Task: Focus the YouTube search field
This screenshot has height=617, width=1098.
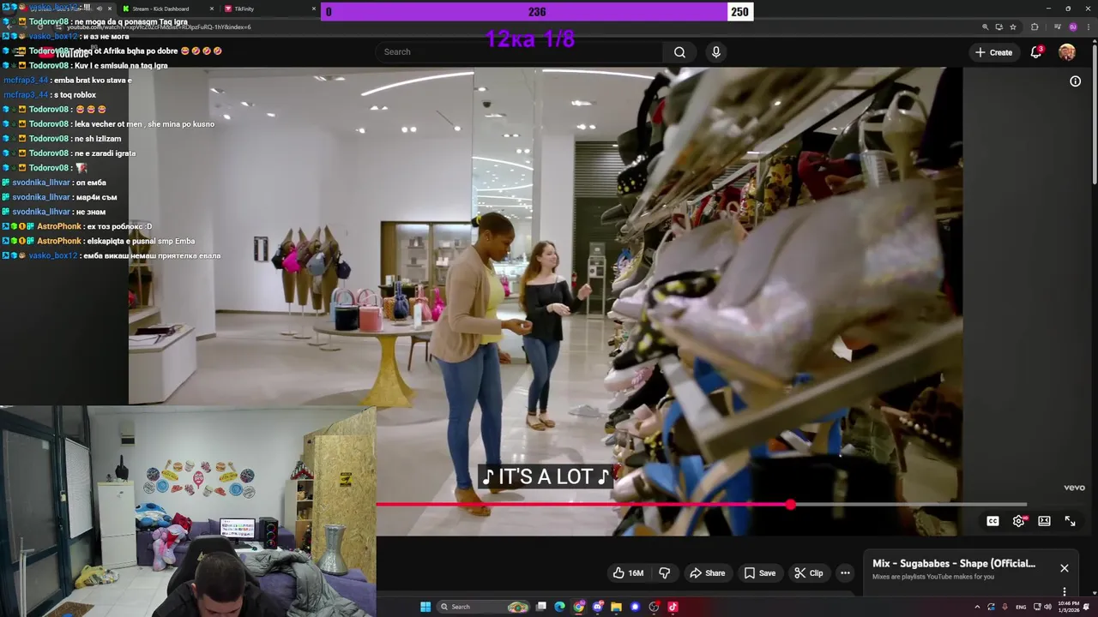Action: [x=519, y=52]
